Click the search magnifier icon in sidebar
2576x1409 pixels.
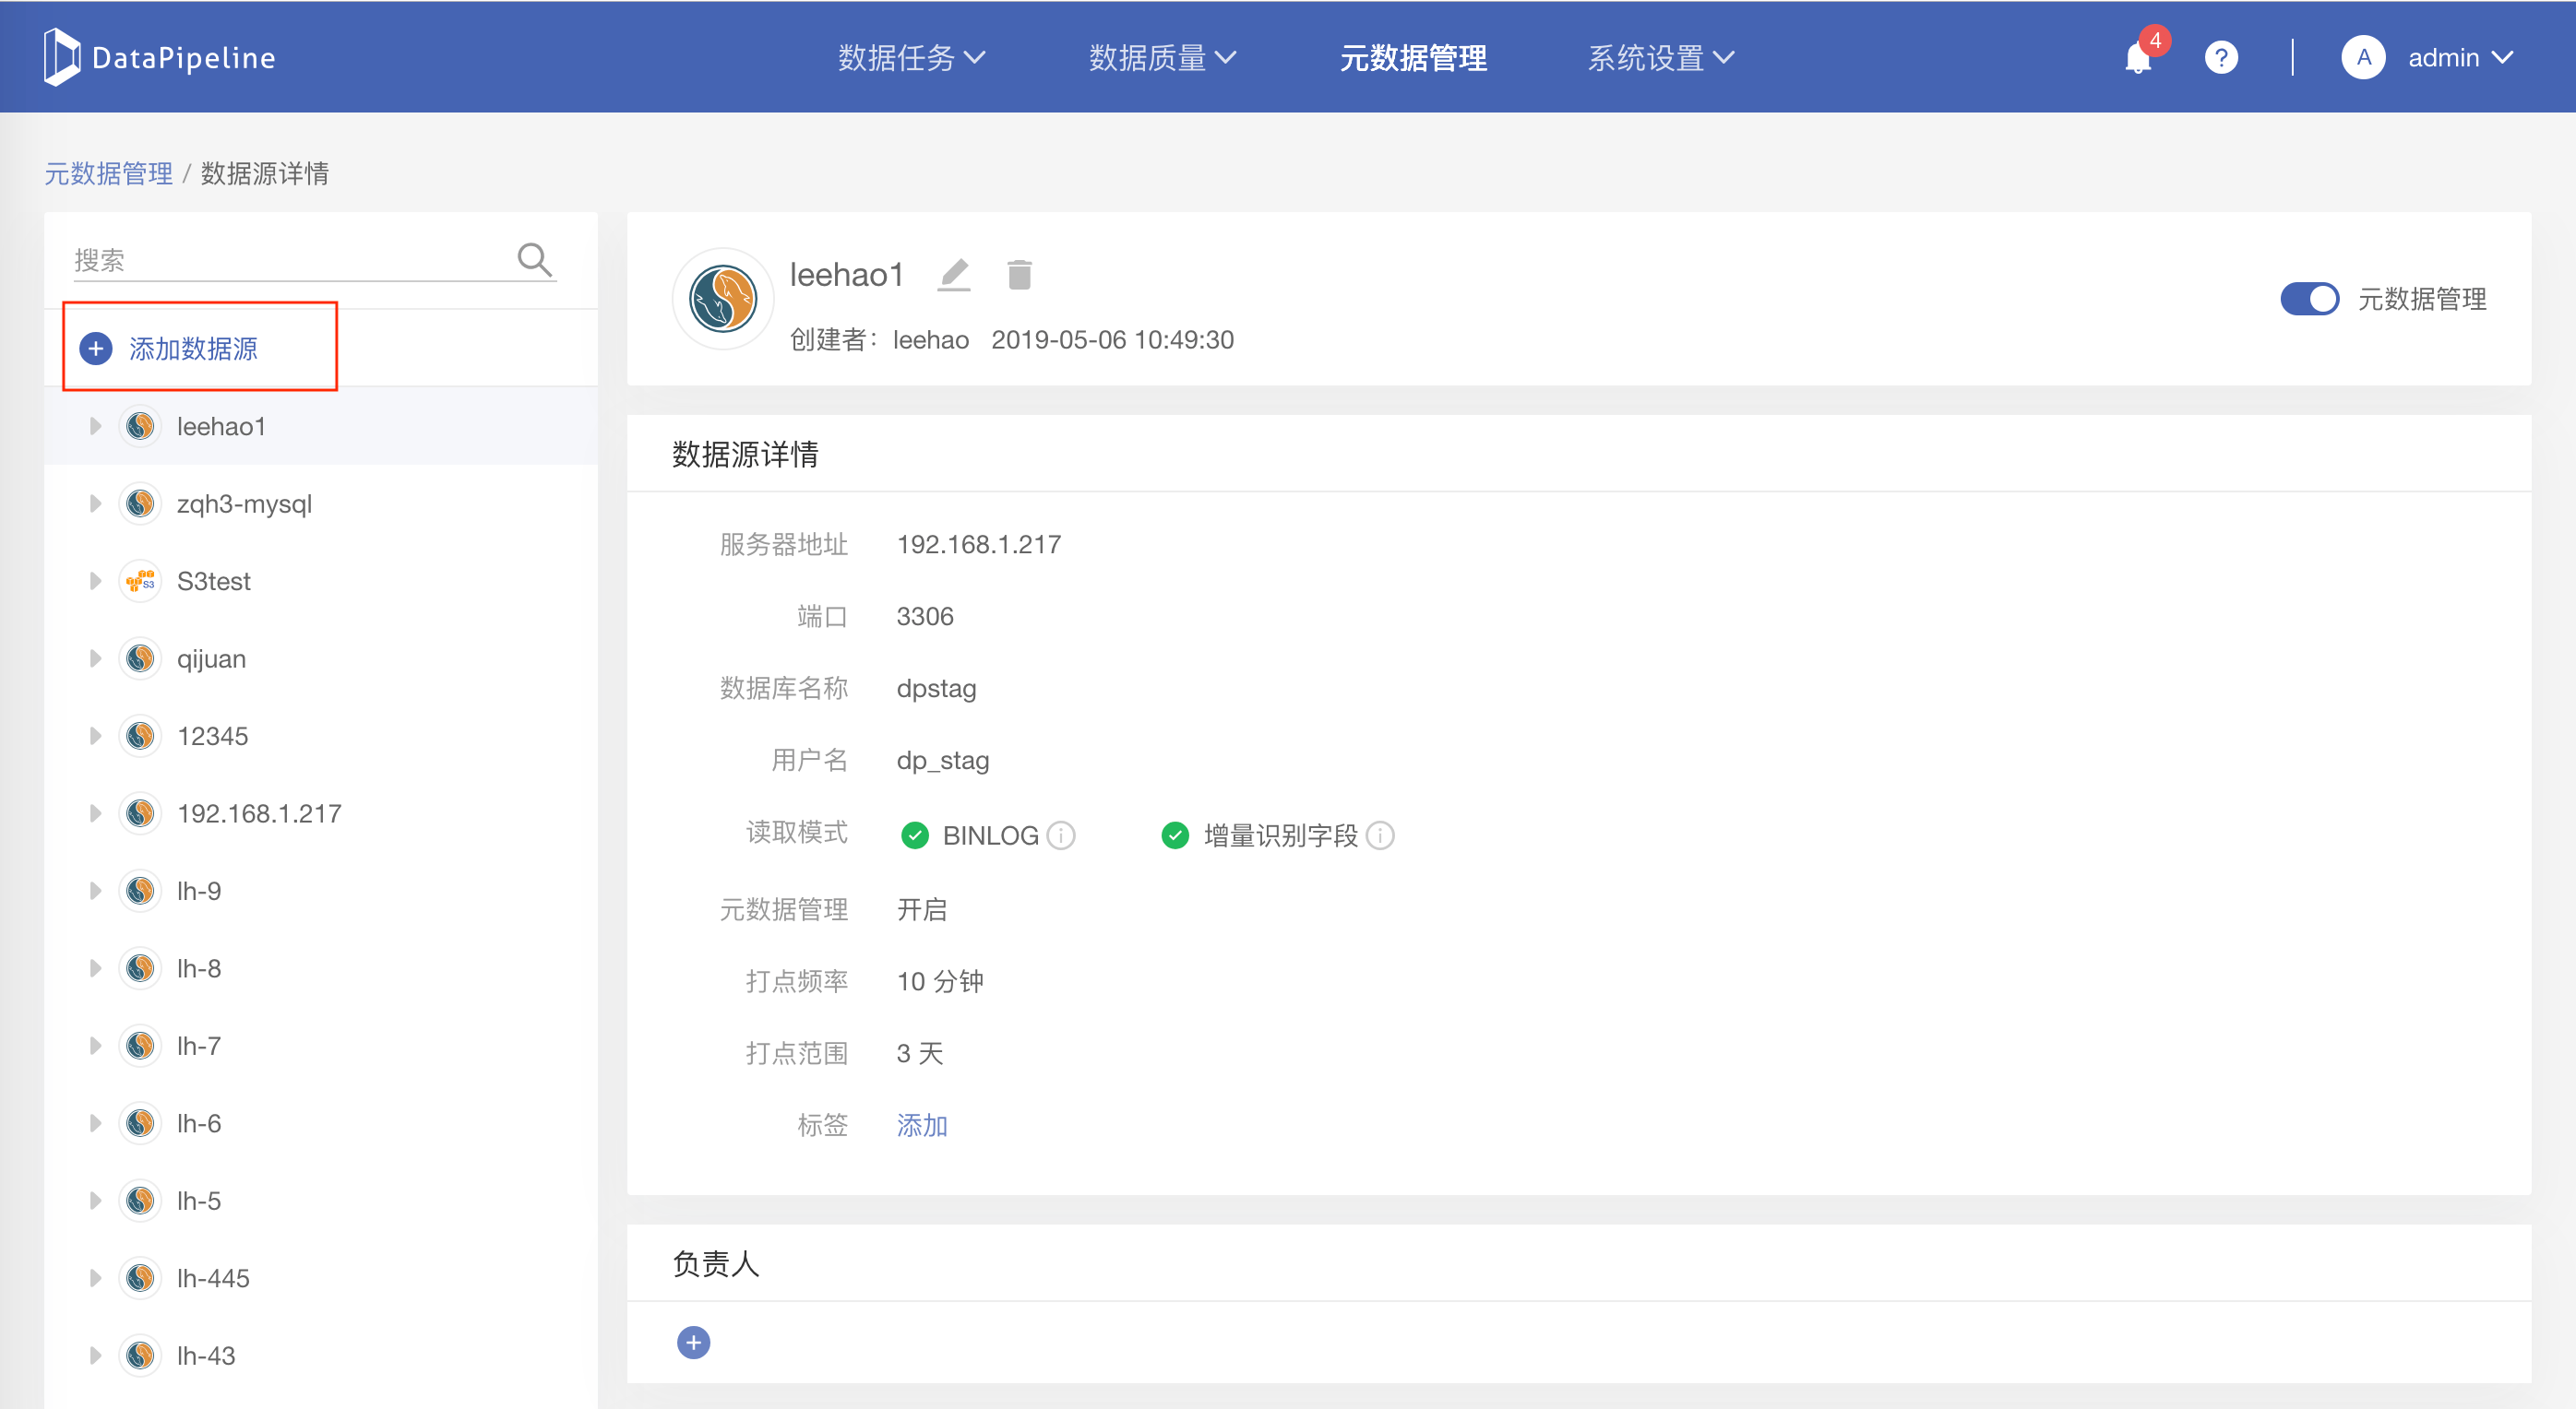tap(534, 260)
